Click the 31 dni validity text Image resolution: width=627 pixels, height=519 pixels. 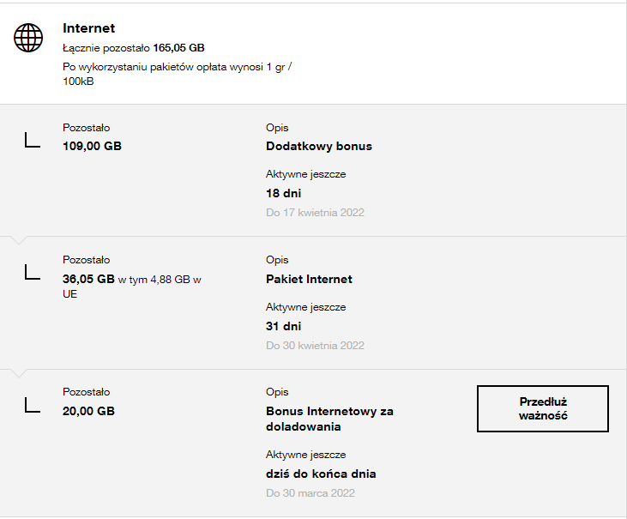(284, 326)
